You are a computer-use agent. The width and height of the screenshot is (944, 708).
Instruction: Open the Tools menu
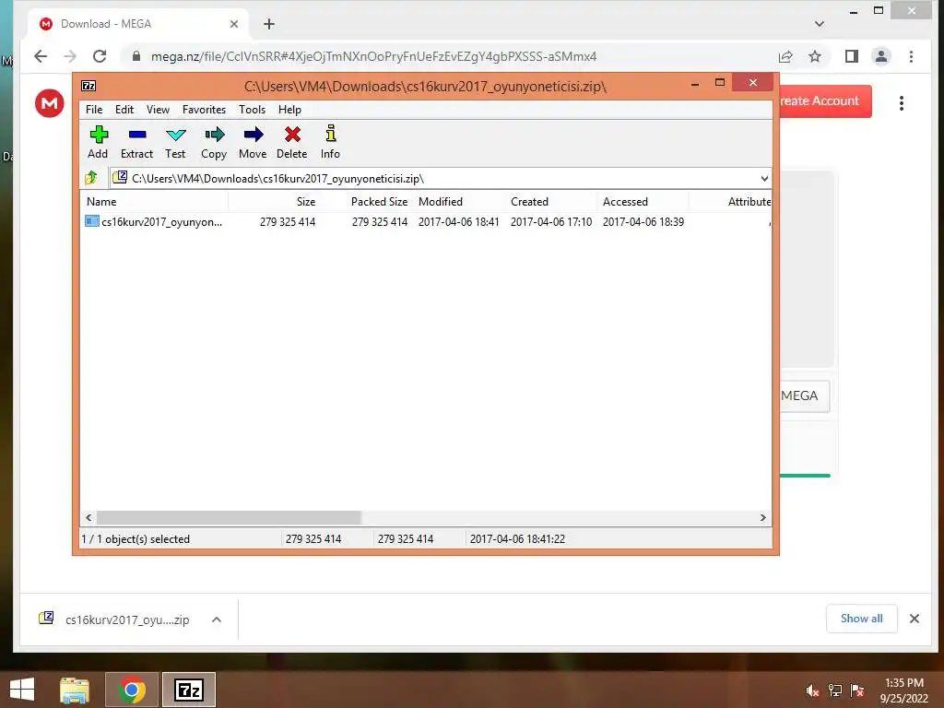point(252,110)
